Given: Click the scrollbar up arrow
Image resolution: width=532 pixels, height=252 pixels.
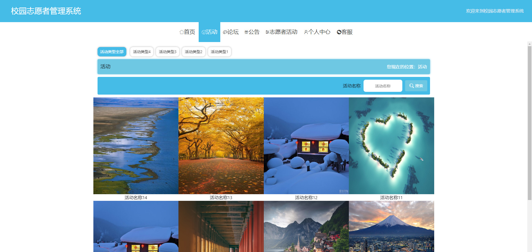Looking at the screenshot, I should [530, 44].
